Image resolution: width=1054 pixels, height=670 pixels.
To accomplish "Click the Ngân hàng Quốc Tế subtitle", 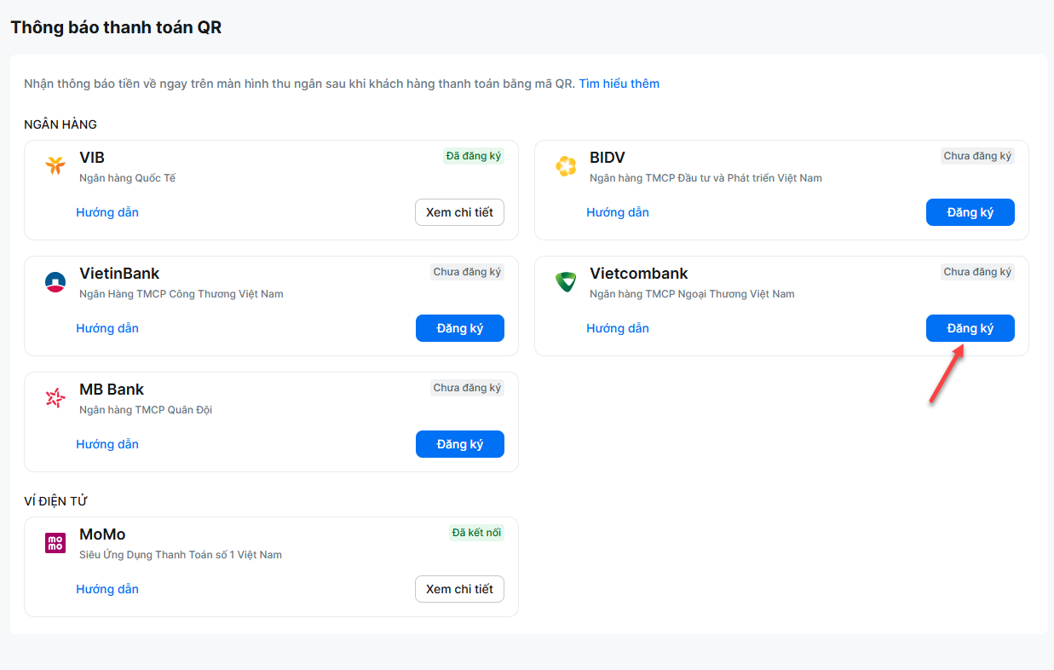I will pos(128,178).
